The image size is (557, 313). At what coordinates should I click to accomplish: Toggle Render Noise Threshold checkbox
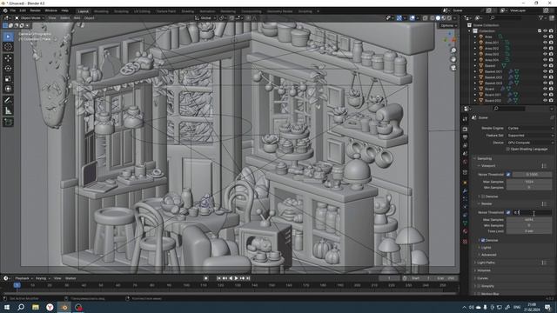tap(508, 212)
